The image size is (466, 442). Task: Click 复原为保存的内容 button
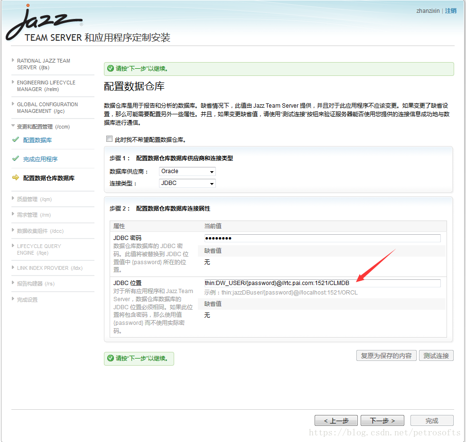[x=386, y=356]
